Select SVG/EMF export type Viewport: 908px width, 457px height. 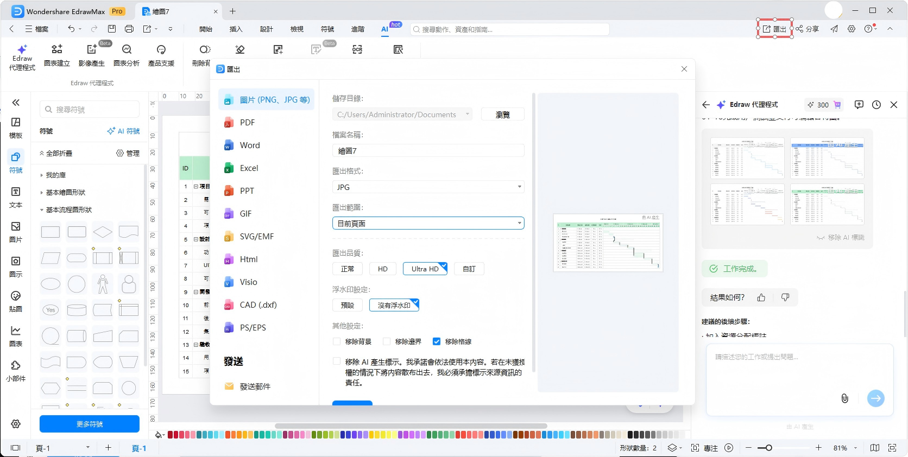pyautogui.click(x=266, y=237)
